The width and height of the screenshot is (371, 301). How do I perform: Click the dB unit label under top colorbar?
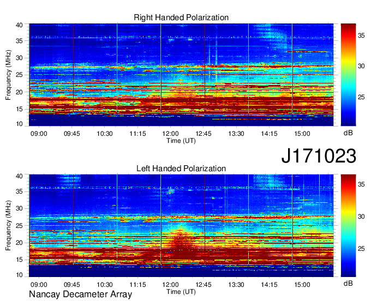(x=348, y=133)
